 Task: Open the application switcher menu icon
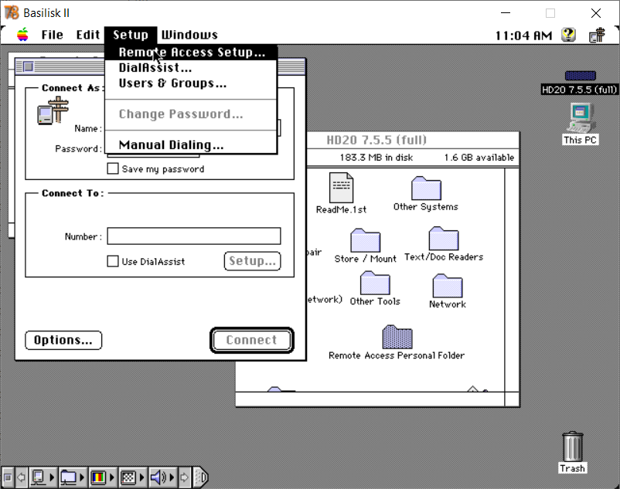[597, 36]
